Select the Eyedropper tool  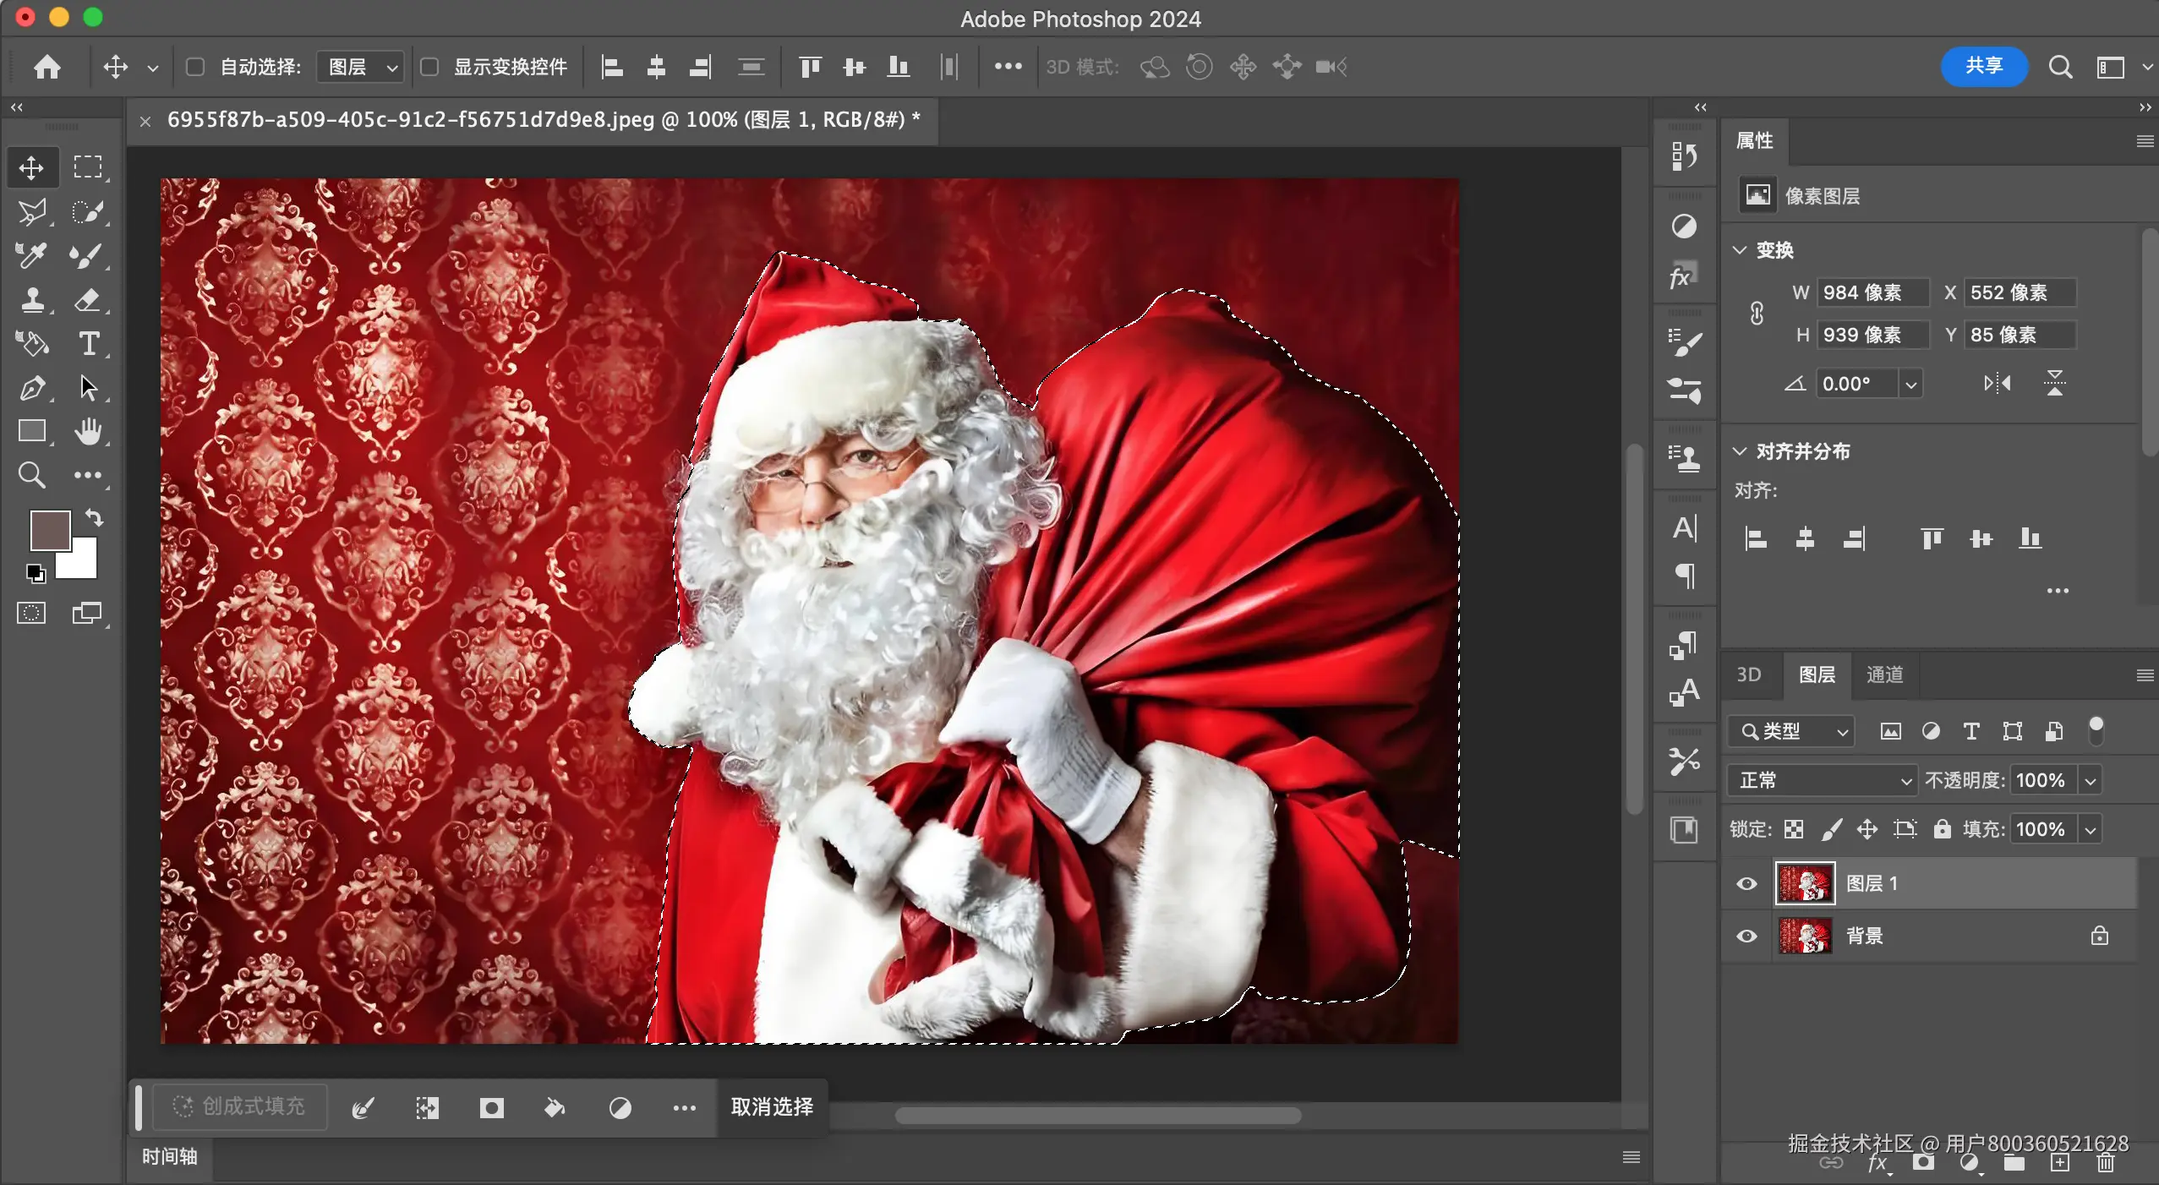pos(32,256)
